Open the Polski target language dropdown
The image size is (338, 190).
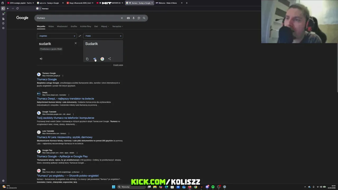103,36
